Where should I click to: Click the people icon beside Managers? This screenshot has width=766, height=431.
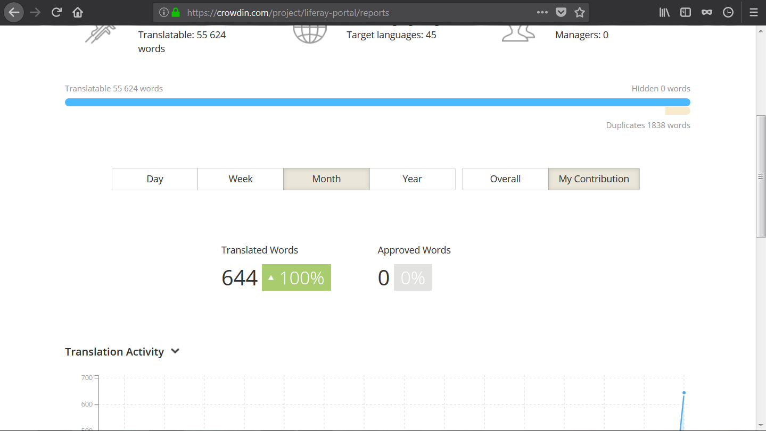point(518,34)
